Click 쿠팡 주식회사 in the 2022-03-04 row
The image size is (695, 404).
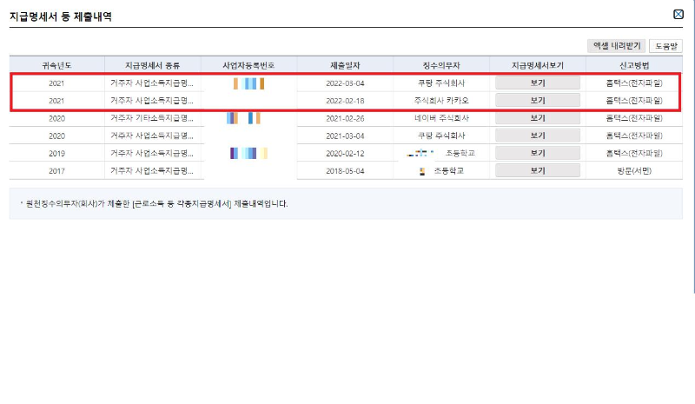[441, 83]
